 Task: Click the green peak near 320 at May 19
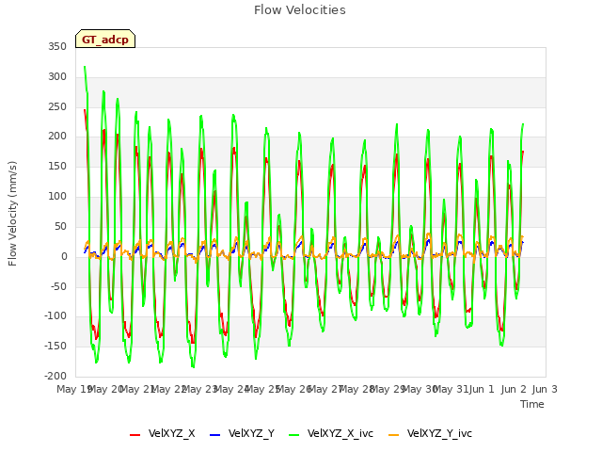(85, 67)
